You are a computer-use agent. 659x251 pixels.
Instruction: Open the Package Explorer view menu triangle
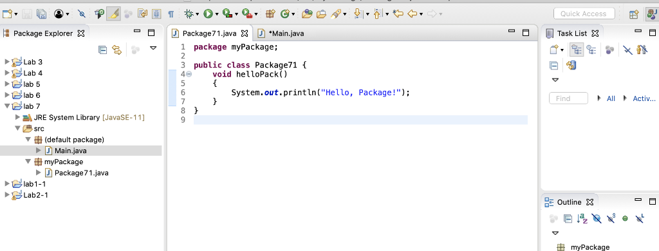click(153, 48)
